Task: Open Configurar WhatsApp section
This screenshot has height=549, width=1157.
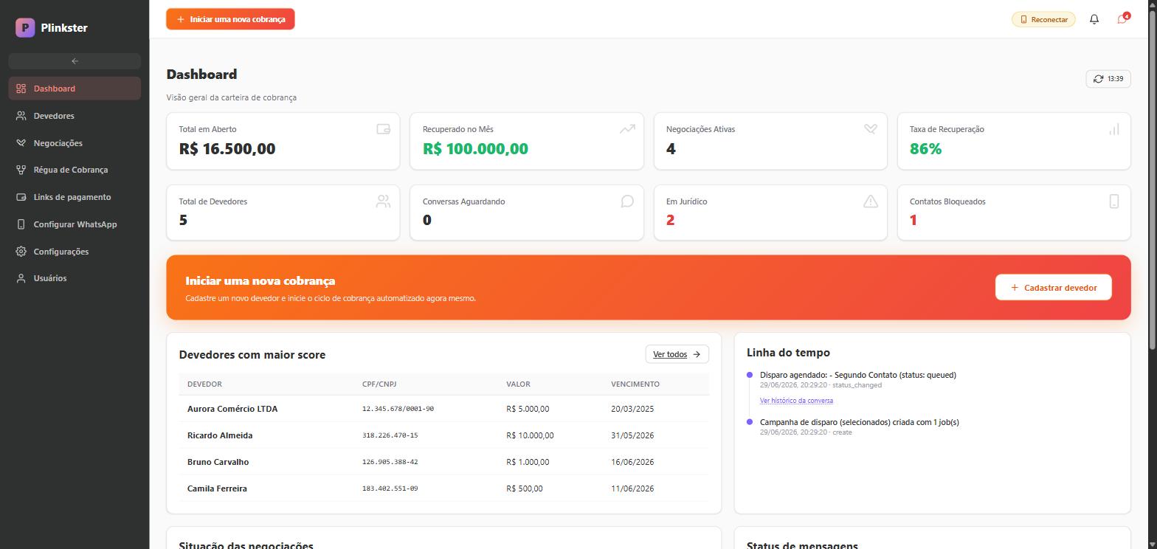Action: (x=75, y=224)
